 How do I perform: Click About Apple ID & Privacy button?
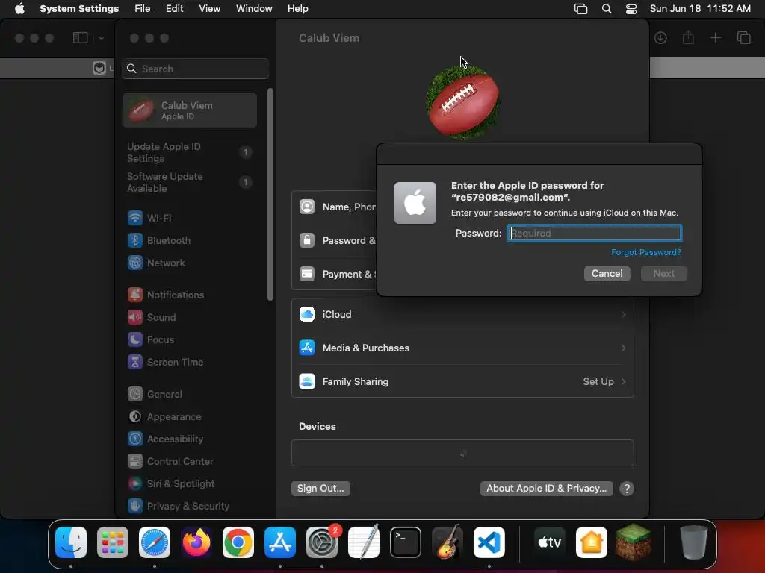tap(546, 488)
